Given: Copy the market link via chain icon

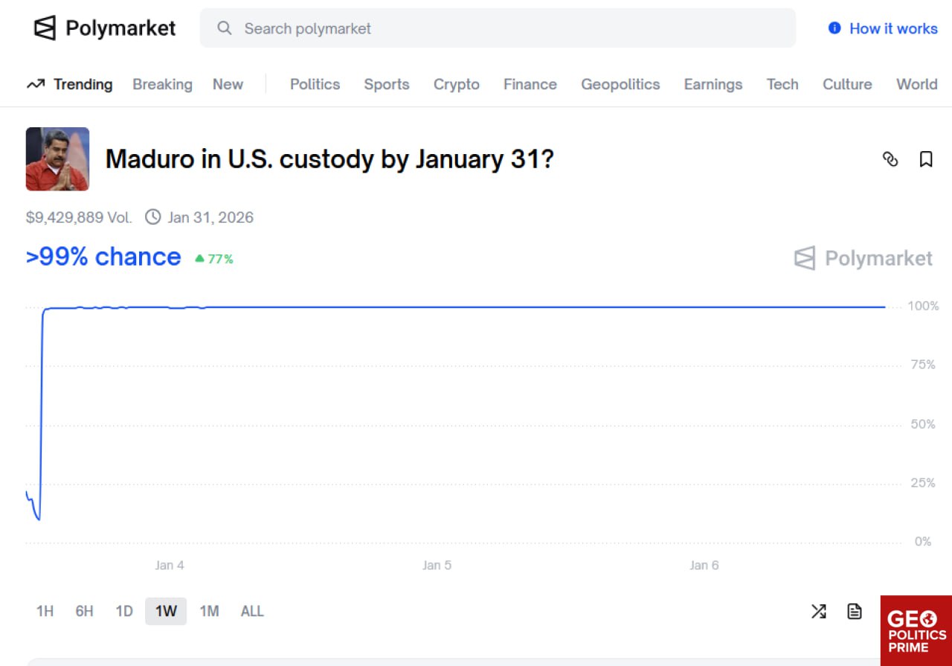Looking at the screenshot, I should tap(890, 159).
